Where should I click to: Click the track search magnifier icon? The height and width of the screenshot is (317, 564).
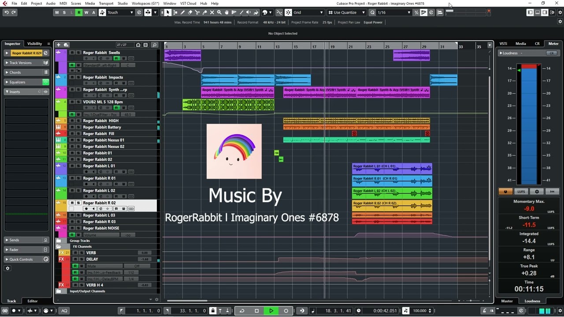(155, 45)
